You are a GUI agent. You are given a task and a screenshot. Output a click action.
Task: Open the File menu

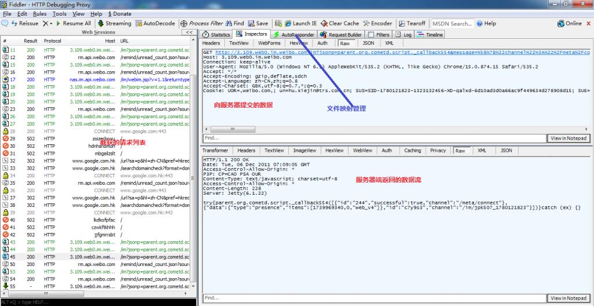7,14
